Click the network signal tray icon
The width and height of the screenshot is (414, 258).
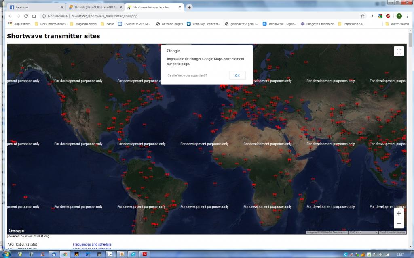pos(387,255)
